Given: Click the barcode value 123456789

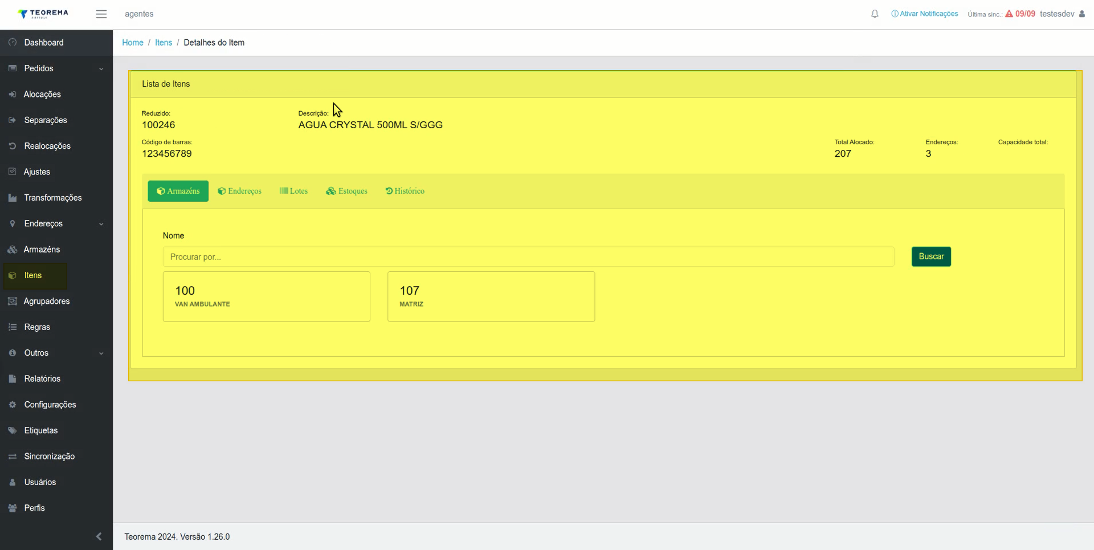Looking at the screenshot, I should point(166,153).
